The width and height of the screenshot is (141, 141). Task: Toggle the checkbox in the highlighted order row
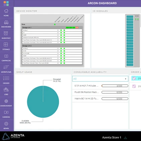[134, 78]
